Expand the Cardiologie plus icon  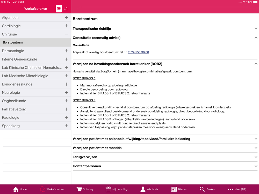click(x=67, y=26)
